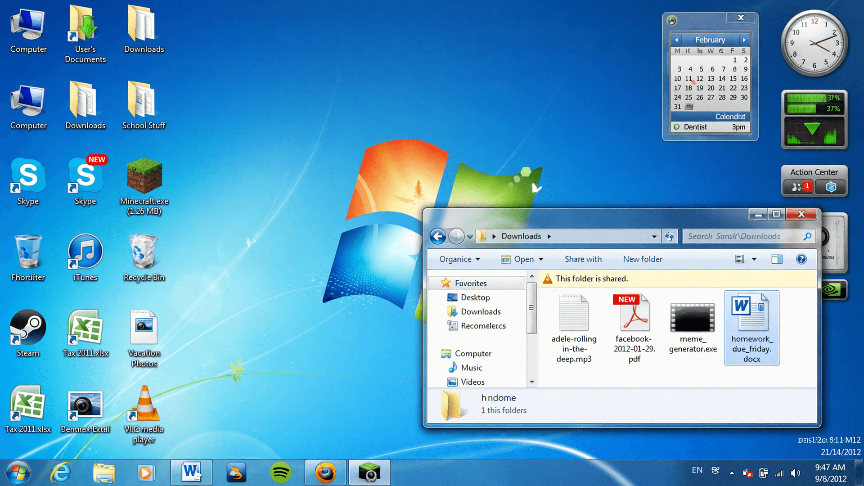This screenshot has width=864, height=486.
Task: Go back in the Explorer window
Action: point(438,236)
